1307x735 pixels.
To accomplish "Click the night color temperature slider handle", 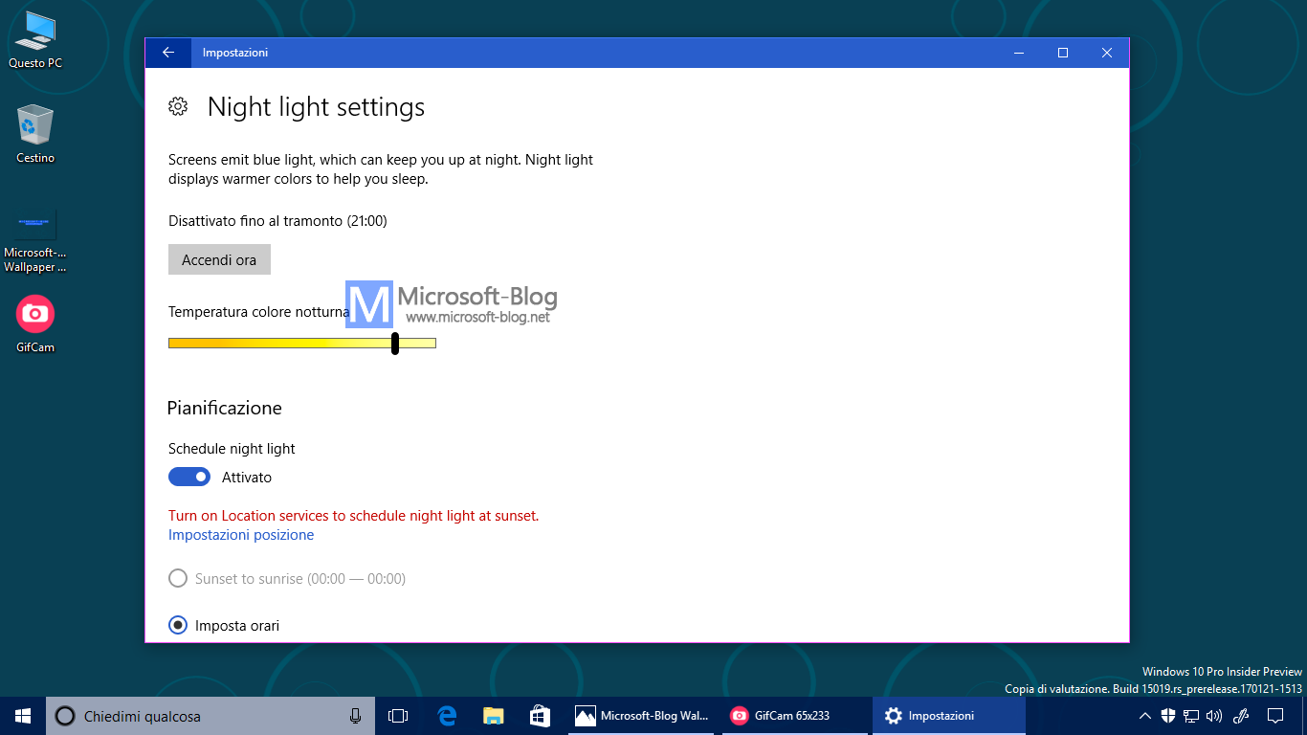I will (x=395, y=343).
